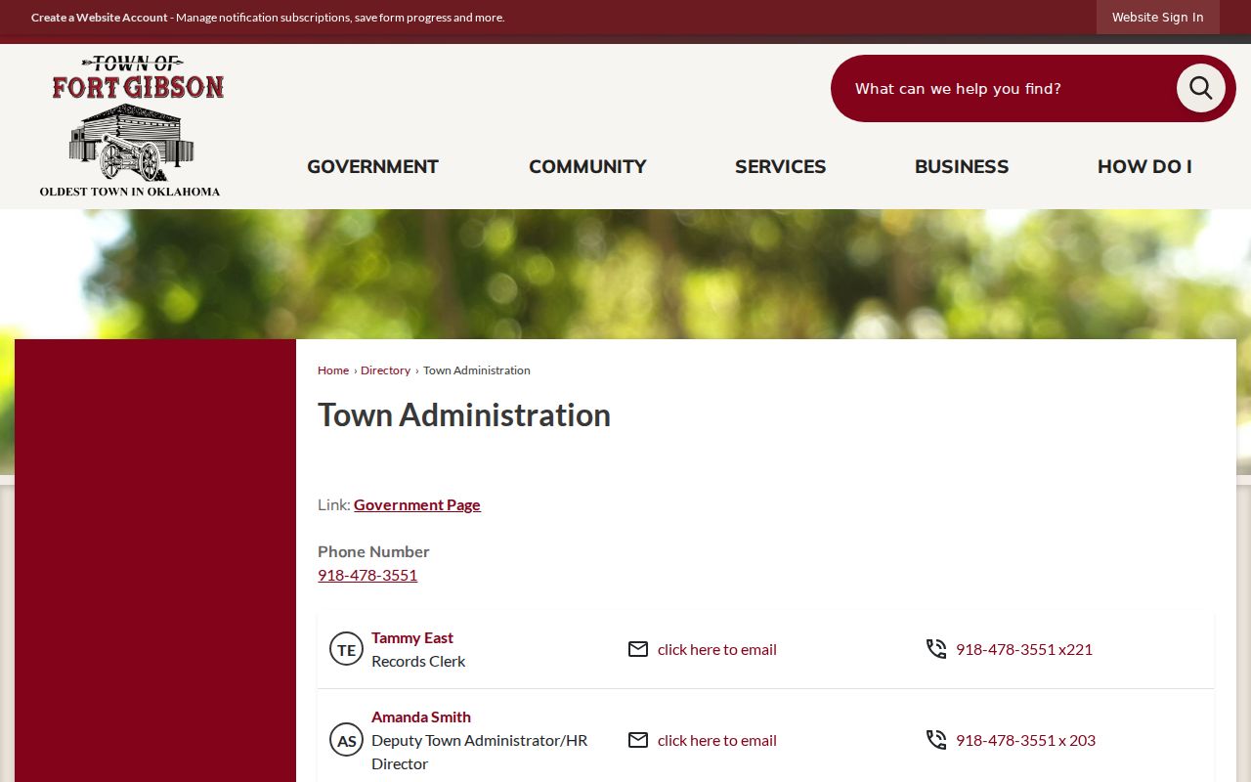
Task: Click 'click here to email' for Tammy East
Action: click(x=717, y=649)
